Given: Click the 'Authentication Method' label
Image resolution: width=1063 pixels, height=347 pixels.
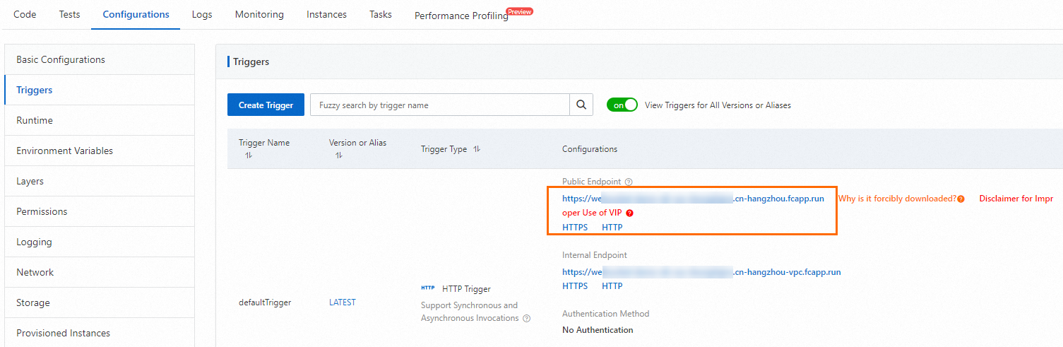Looking at the screenshot, I should 605,314.
